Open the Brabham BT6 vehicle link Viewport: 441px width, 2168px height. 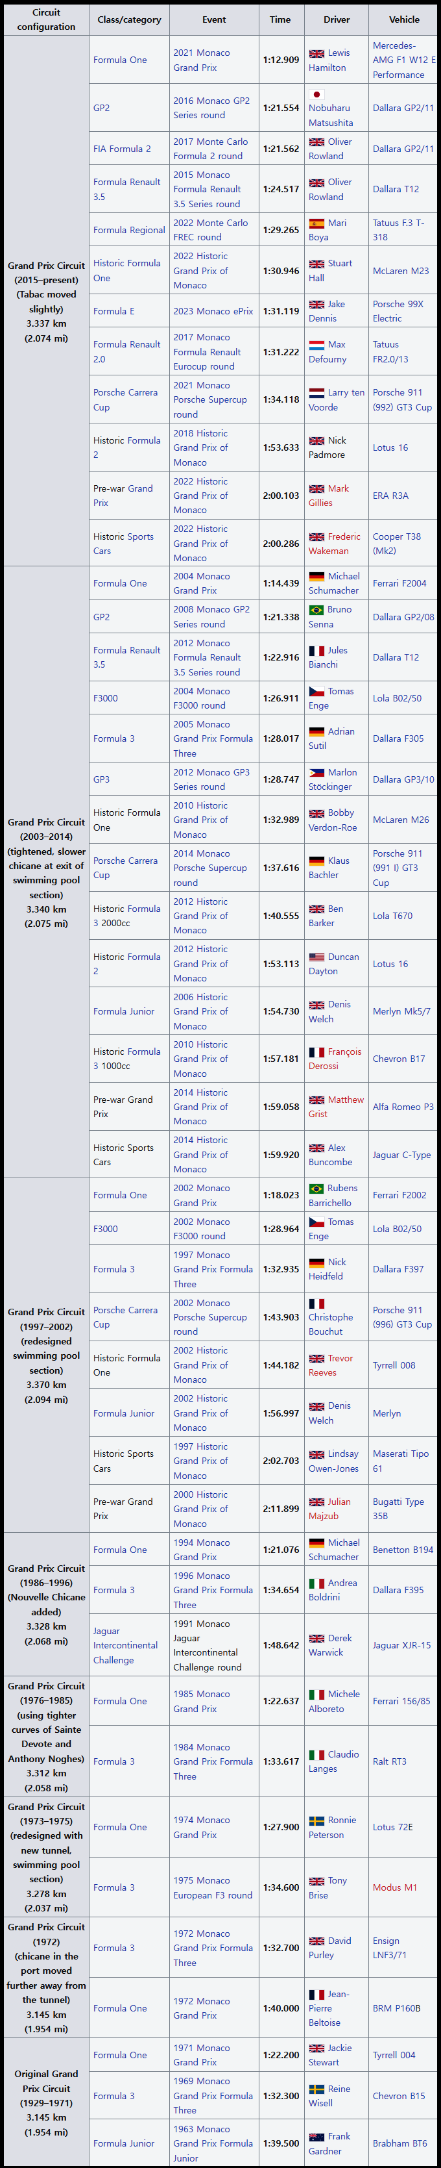400,2143
